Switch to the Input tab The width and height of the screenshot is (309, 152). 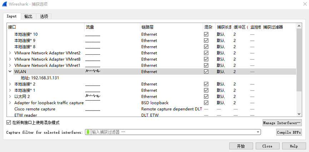point(12,16)
